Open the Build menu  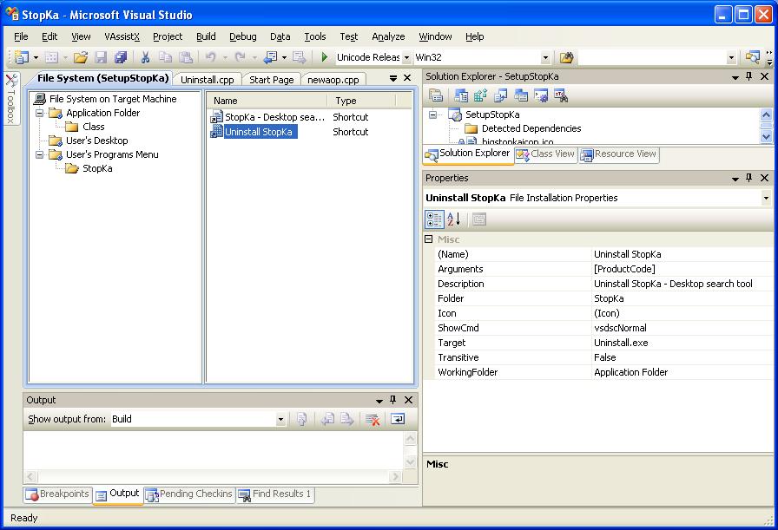206,36
